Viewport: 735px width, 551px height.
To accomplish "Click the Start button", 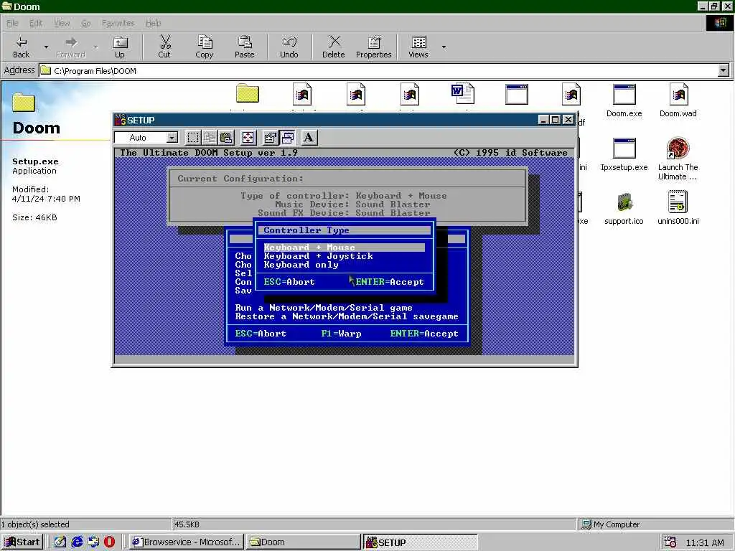I will tap(22, 542).
